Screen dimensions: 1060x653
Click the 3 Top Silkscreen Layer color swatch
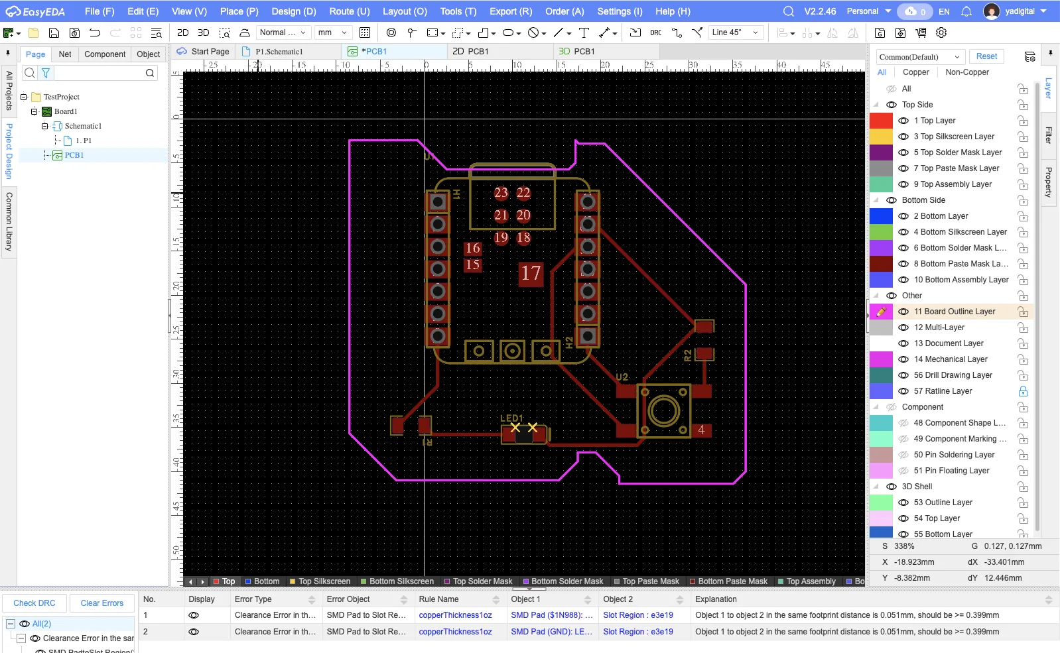pyautogui.click(x=881, y=137)
